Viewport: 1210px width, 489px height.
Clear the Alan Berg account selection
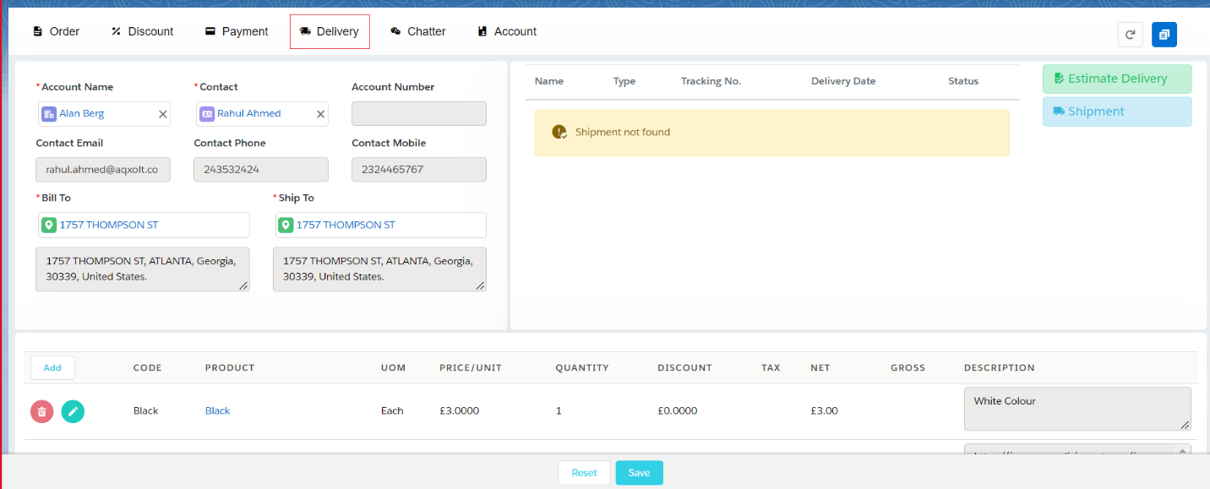[163, 114]
